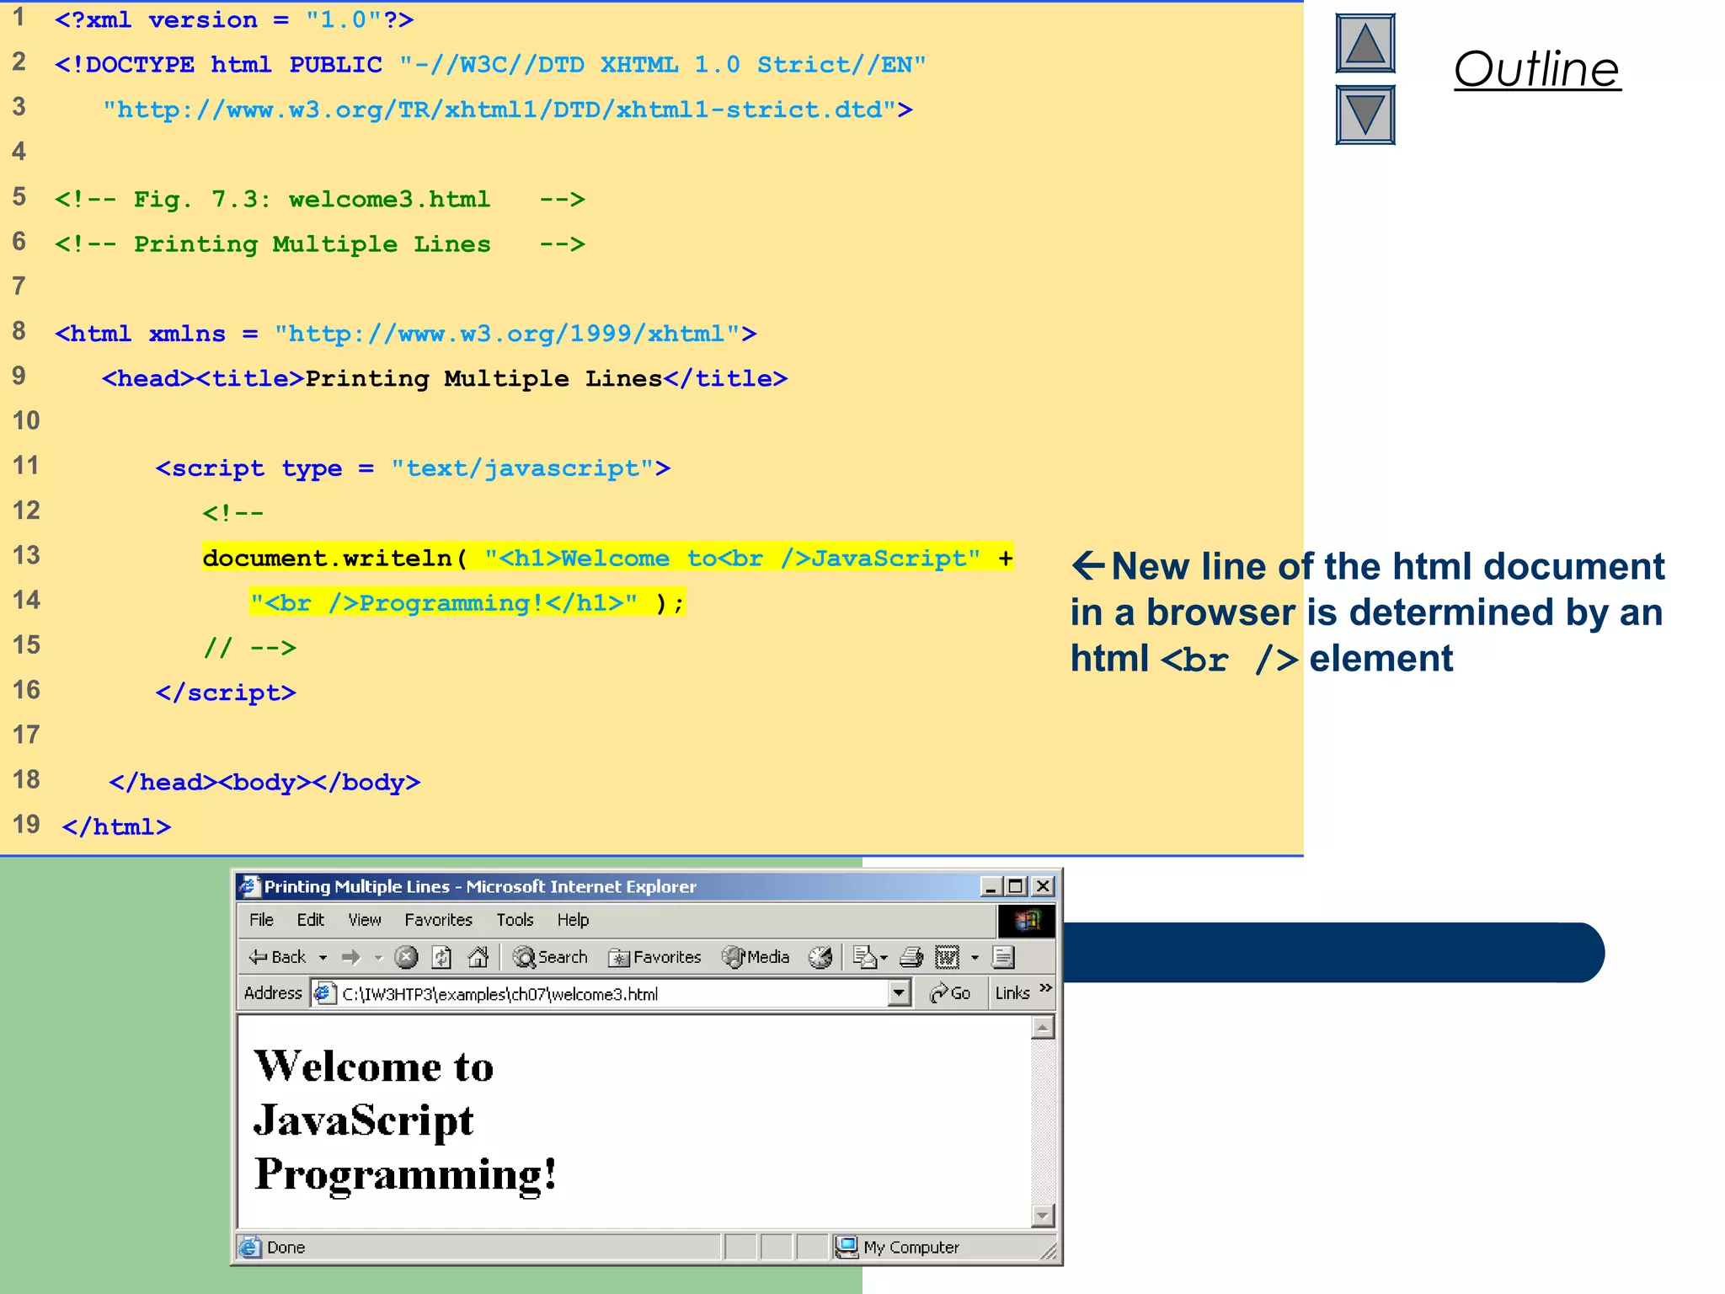Expand the Back history dropdown arrow
This screenshot has height=1294, width=1725.
(x=323, y=958)
